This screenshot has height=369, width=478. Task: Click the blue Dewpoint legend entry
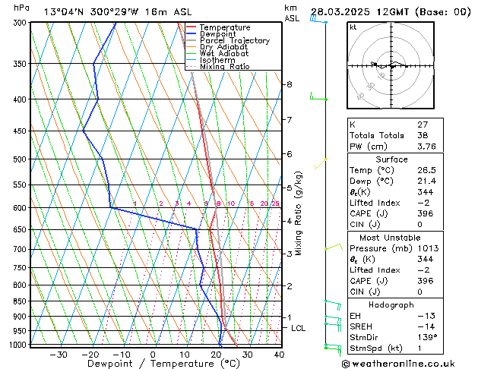tap(211, 34)
